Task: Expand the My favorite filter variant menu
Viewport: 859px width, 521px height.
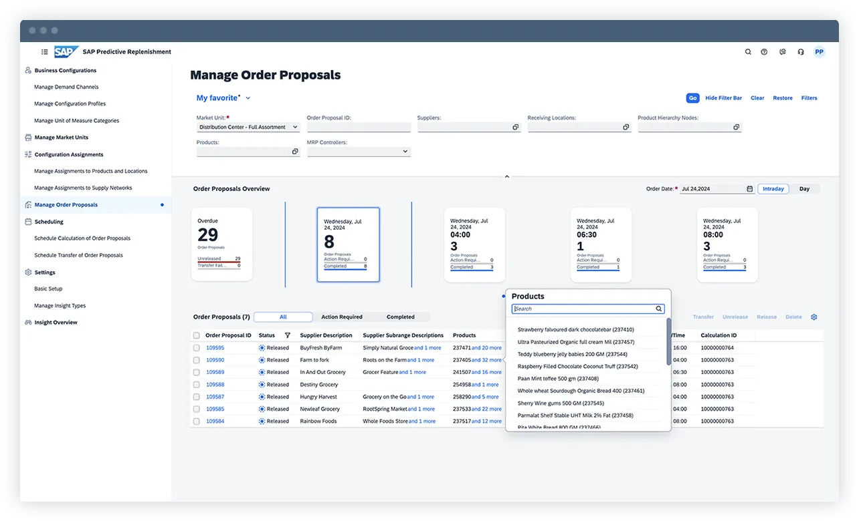Action: coord(247,98)
